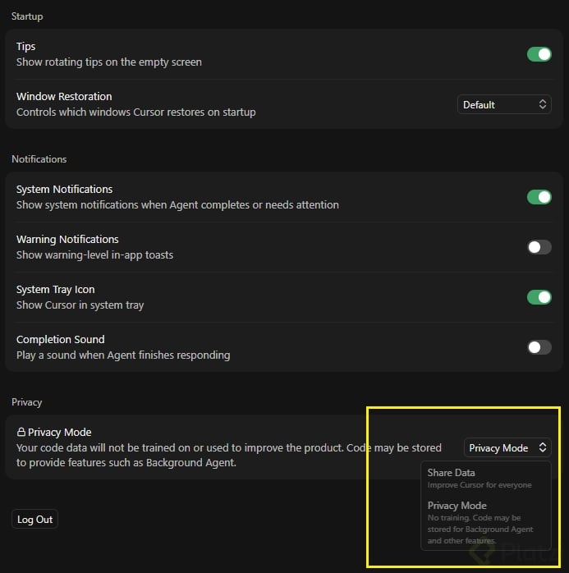This screenshot has width=569, height=573.
Task: Turn off System Tray Icon toggle
Action: tap(539, 297)
